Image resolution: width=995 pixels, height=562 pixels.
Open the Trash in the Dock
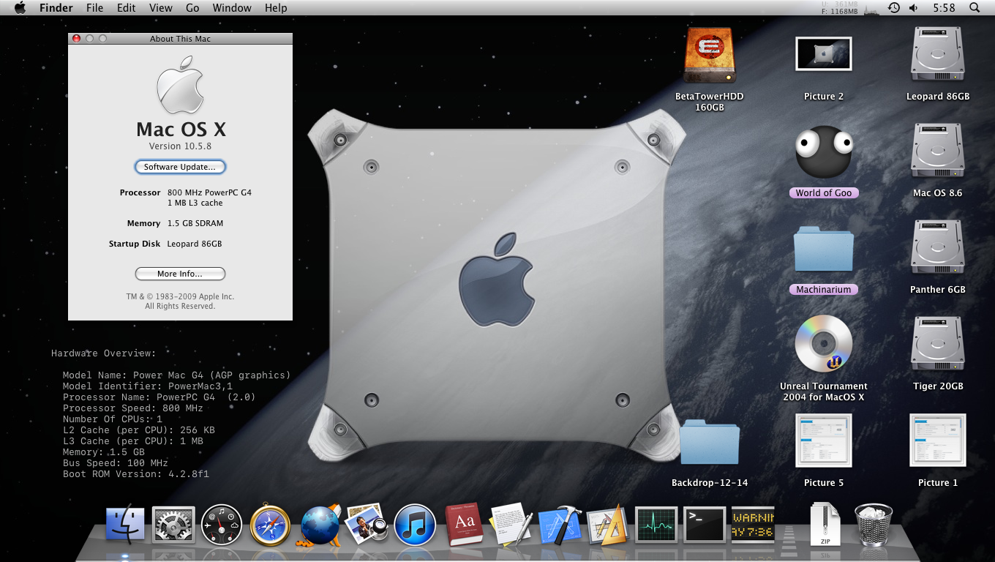874,524
